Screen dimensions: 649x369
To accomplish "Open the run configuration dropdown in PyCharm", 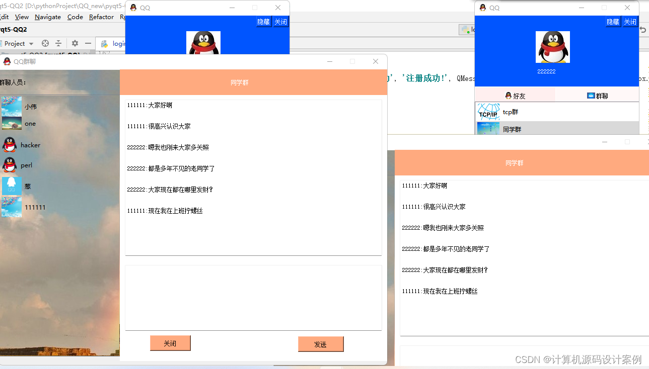I will [467, 30].
